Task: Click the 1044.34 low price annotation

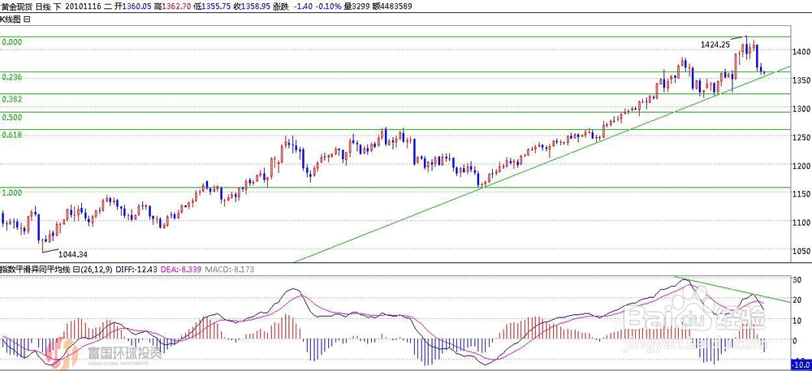Action: [x=73, y=255]
